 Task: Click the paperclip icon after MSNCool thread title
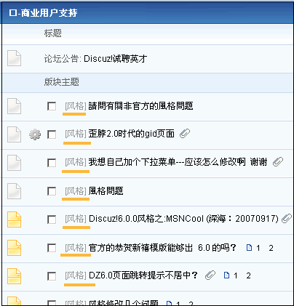[287, 218]
